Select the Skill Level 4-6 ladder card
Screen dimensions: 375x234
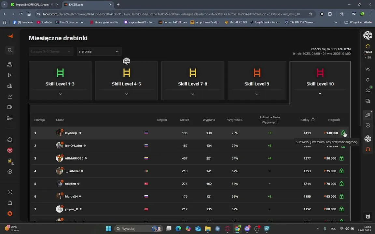click(x=127, y=81)
